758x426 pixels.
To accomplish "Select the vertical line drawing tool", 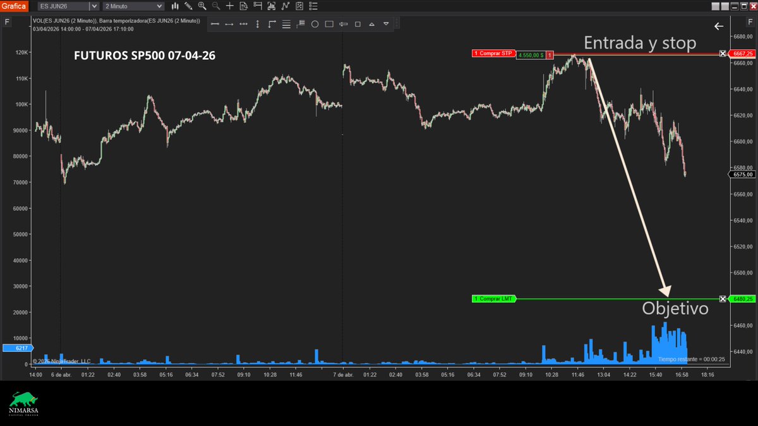I will [258, 24].
